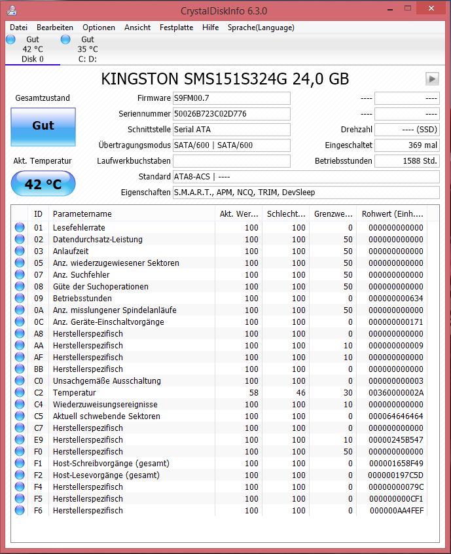Click the Schlecht... column header
The width and height of the screenshot is (451, 554).
tap(285, 213)
